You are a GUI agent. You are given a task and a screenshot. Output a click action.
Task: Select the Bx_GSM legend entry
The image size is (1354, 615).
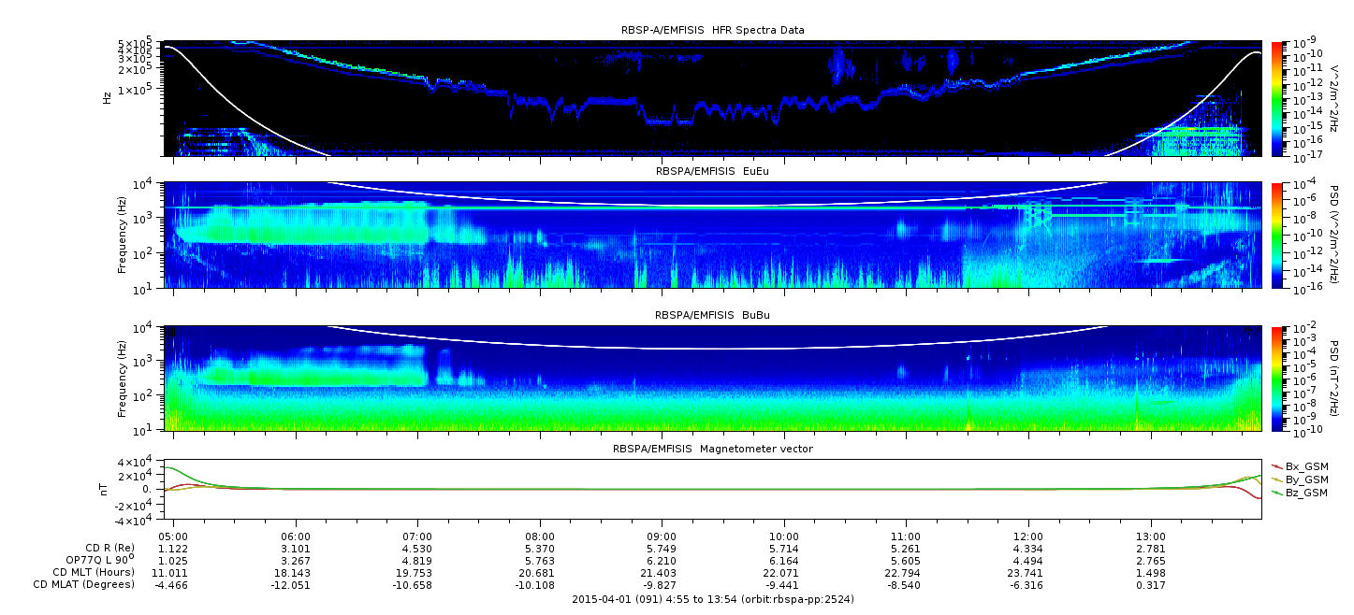[1305, 465]
